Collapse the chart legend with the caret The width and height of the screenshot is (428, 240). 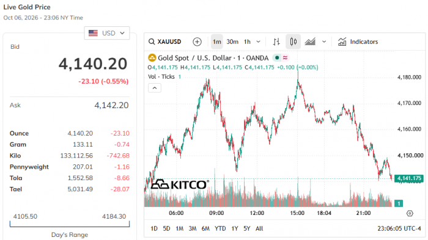click(155, 88)
